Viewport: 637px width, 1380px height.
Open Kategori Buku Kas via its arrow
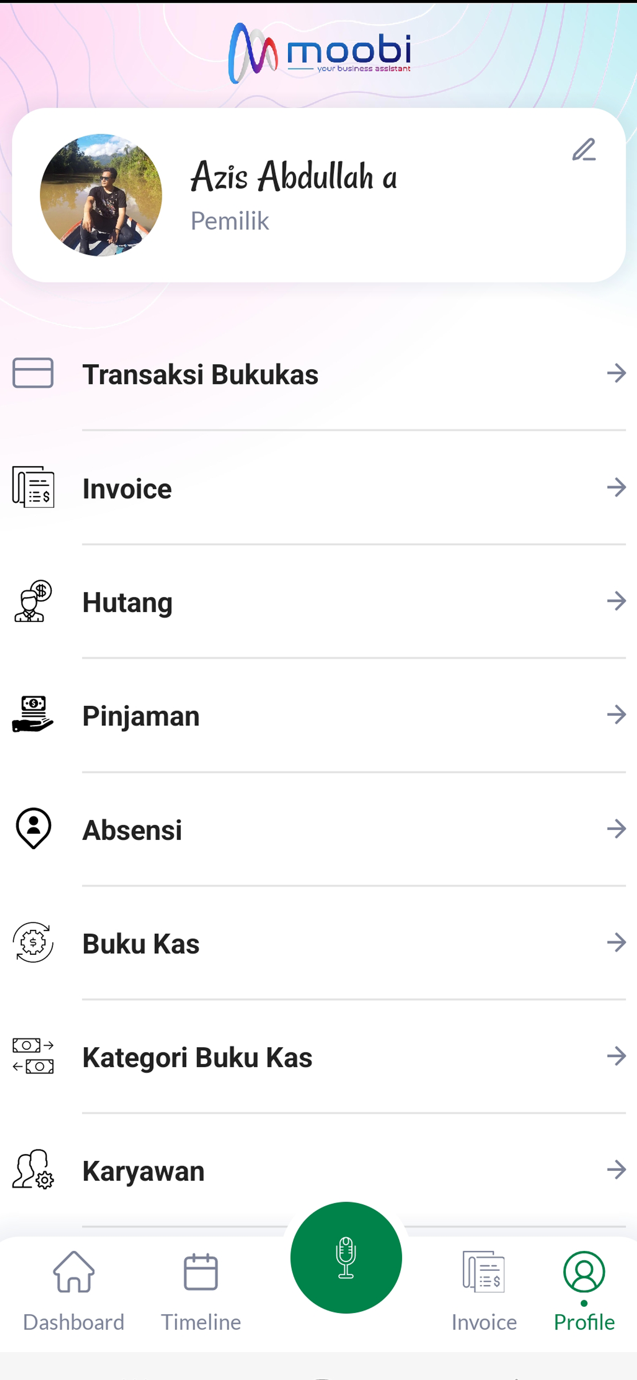616,1056
